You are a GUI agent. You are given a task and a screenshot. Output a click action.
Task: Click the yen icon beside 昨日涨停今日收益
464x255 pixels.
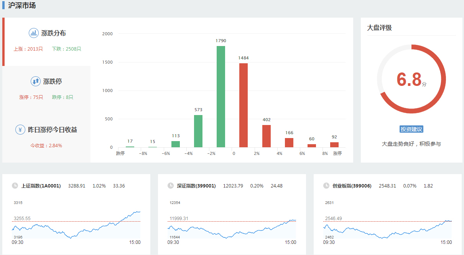[x=20, y=130]
